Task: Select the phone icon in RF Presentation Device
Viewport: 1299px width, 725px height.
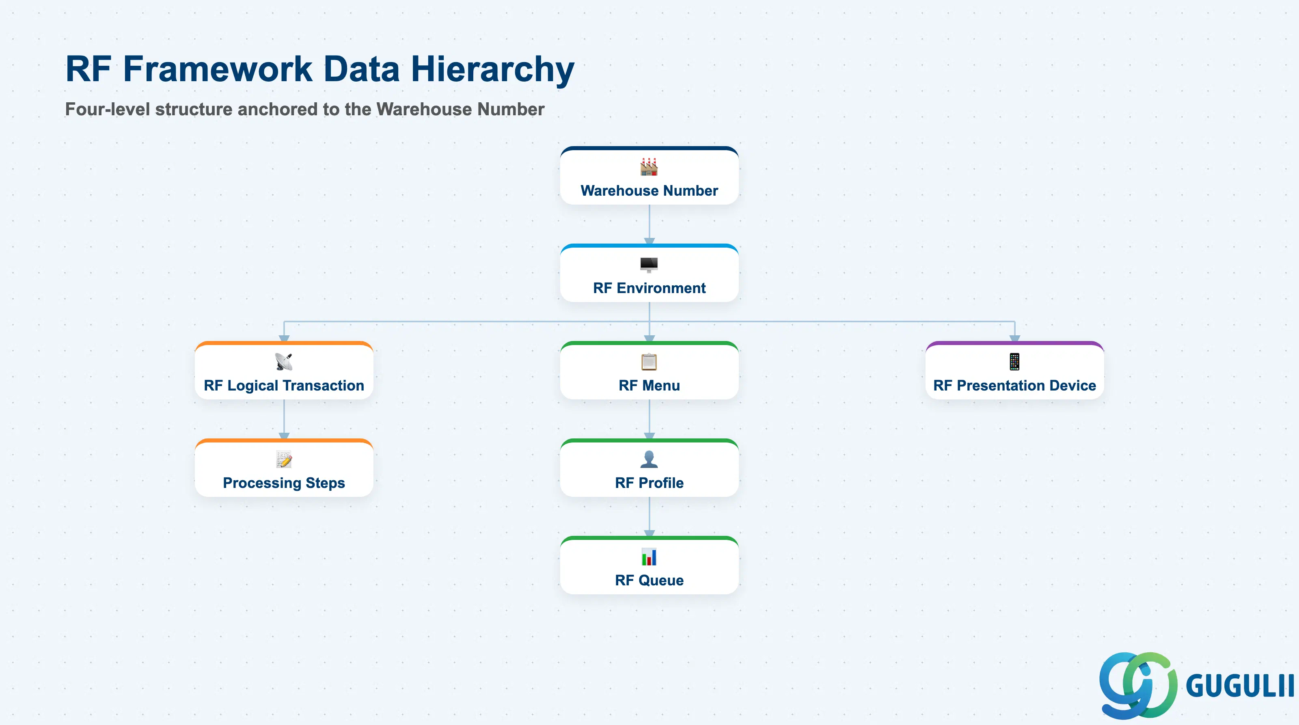Action: point(1014,362)
